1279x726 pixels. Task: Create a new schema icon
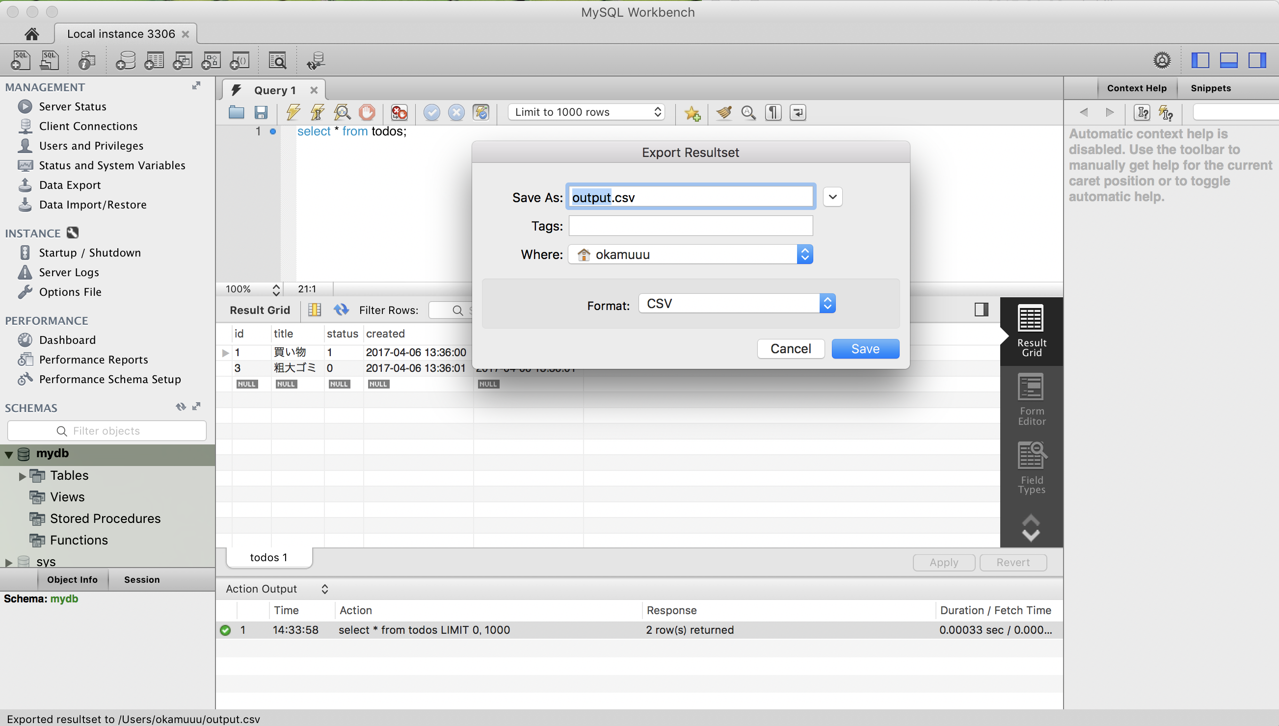pos(125,60)
